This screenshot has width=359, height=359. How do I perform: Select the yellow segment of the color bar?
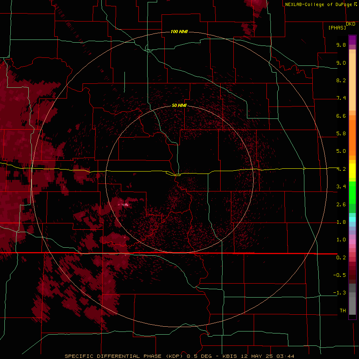pyautogui.click(x=352, y=171)
